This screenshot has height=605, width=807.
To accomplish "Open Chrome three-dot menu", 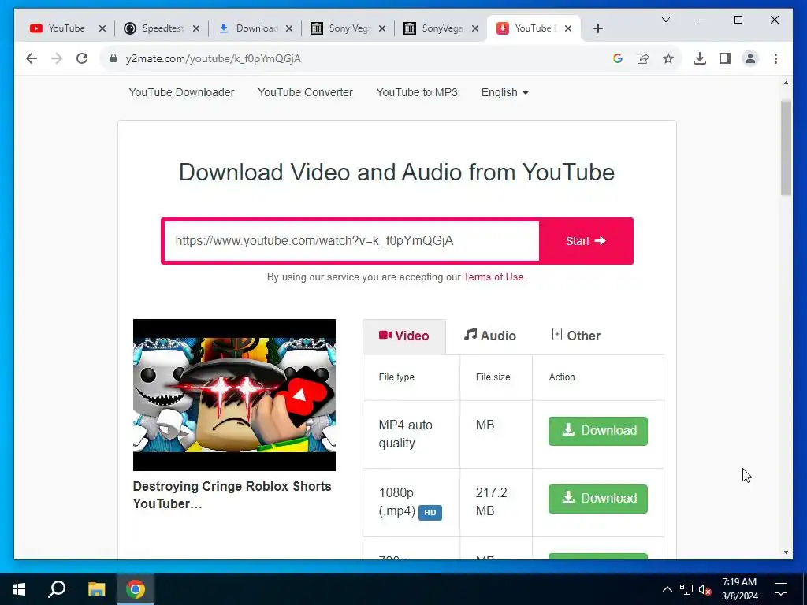I will pyautogui.click(x=775, y=58).
